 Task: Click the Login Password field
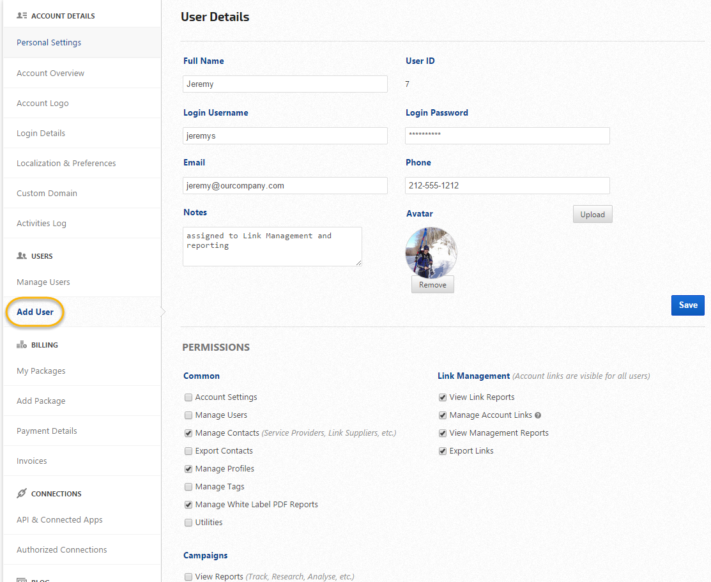pos(507,135)
